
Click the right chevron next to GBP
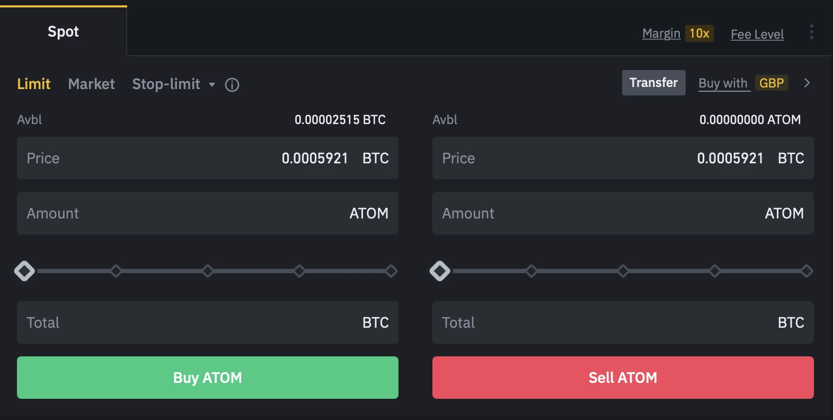807,83
